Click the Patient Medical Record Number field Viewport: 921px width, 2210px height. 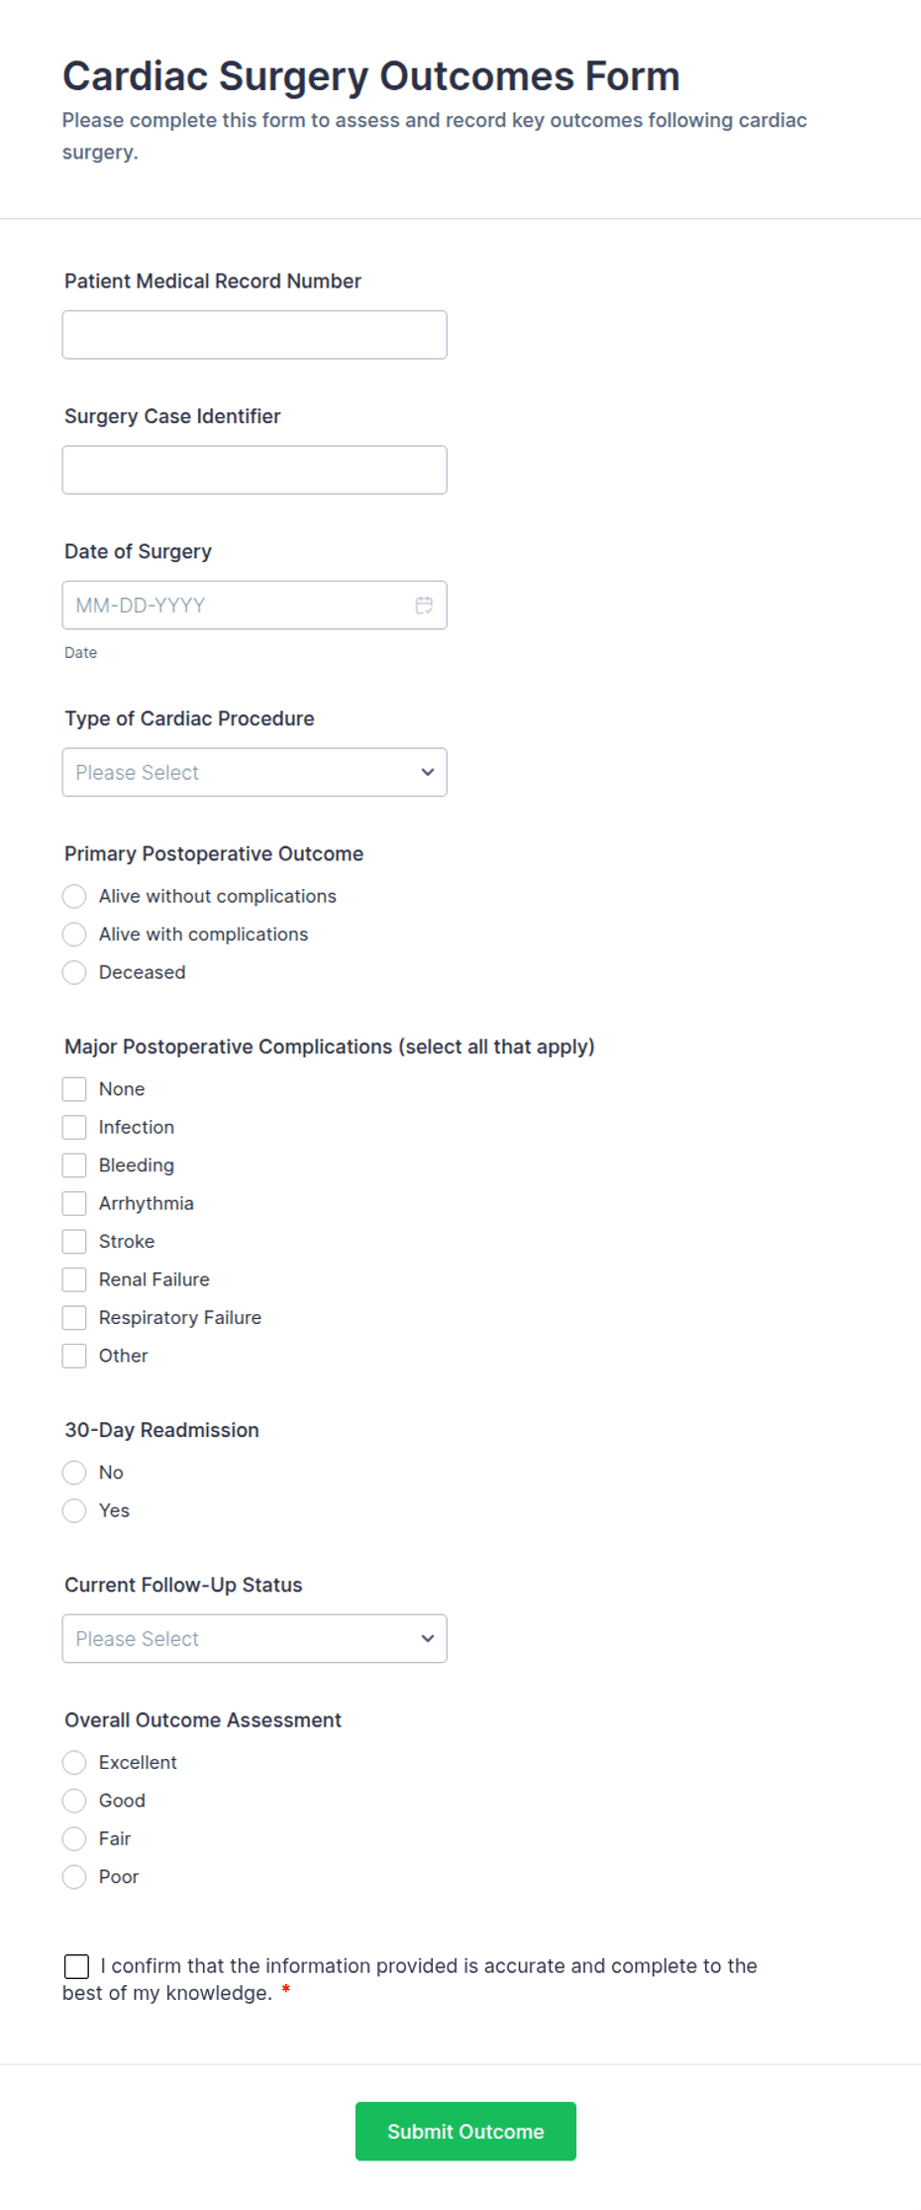(254, 334)
